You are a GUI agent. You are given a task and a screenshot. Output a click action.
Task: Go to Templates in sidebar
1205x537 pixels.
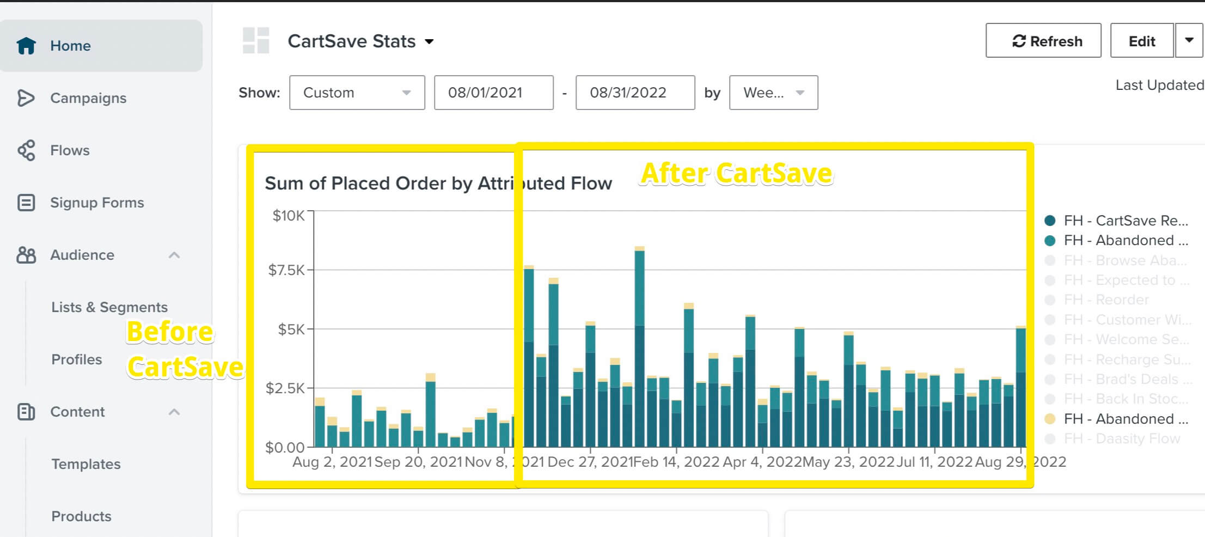[86, 464]
